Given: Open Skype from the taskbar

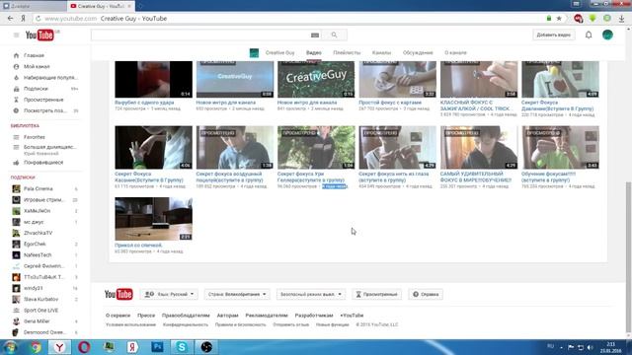Looking at the screenshot, I should coord(182,347).
